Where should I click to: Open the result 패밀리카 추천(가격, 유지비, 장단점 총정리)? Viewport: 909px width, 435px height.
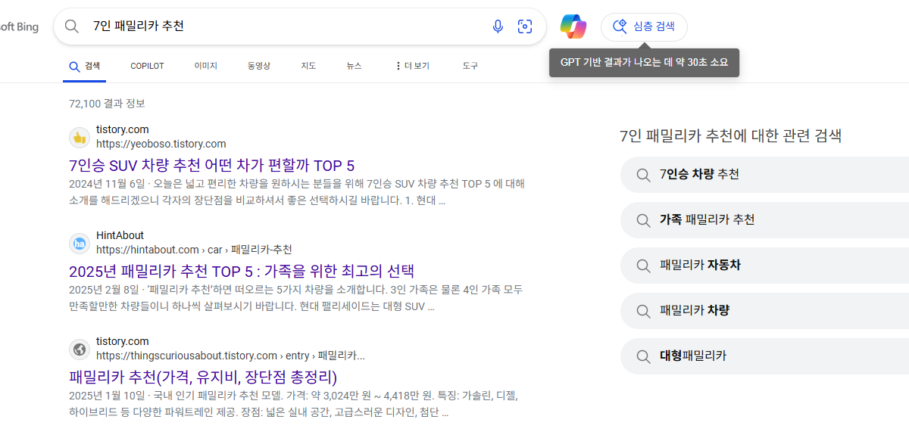click(x=203, y=378)
